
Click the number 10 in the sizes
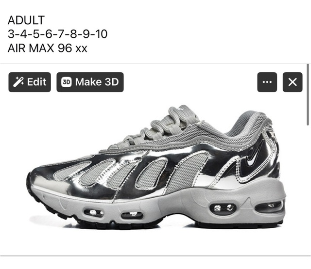[x=101, y=34]
